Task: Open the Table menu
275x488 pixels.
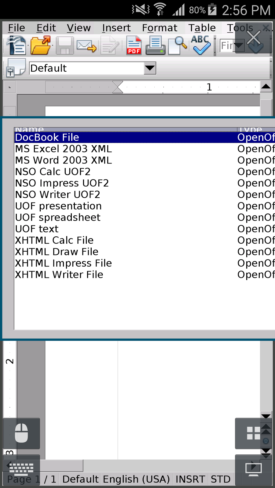Action: pyautogui.click(x=202, y=28)
